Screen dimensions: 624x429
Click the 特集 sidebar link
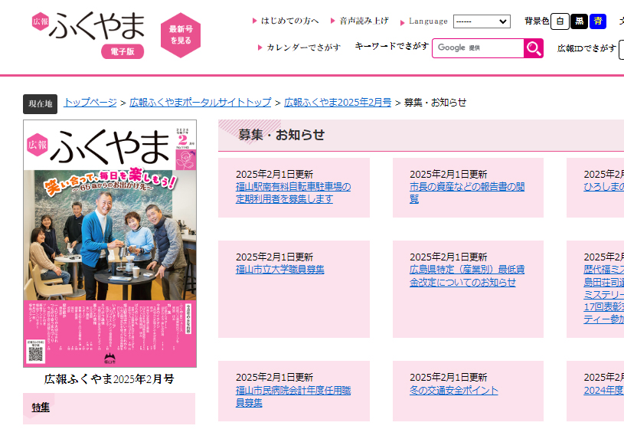click(41, 408)
